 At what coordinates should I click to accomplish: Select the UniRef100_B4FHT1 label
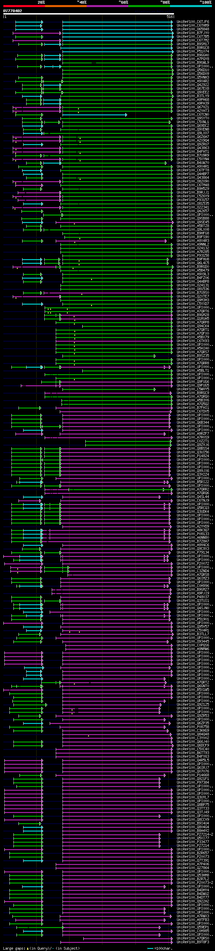click(x=193, y=152)
